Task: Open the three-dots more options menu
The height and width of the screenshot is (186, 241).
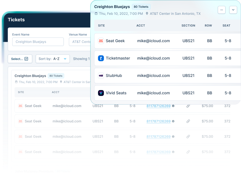Action: (x=221, y=10)
